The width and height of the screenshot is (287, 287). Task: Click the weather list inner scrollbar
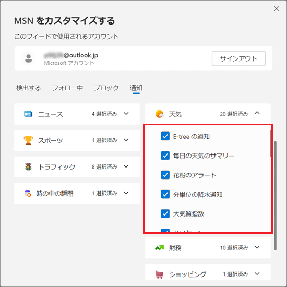click(270, 143)
